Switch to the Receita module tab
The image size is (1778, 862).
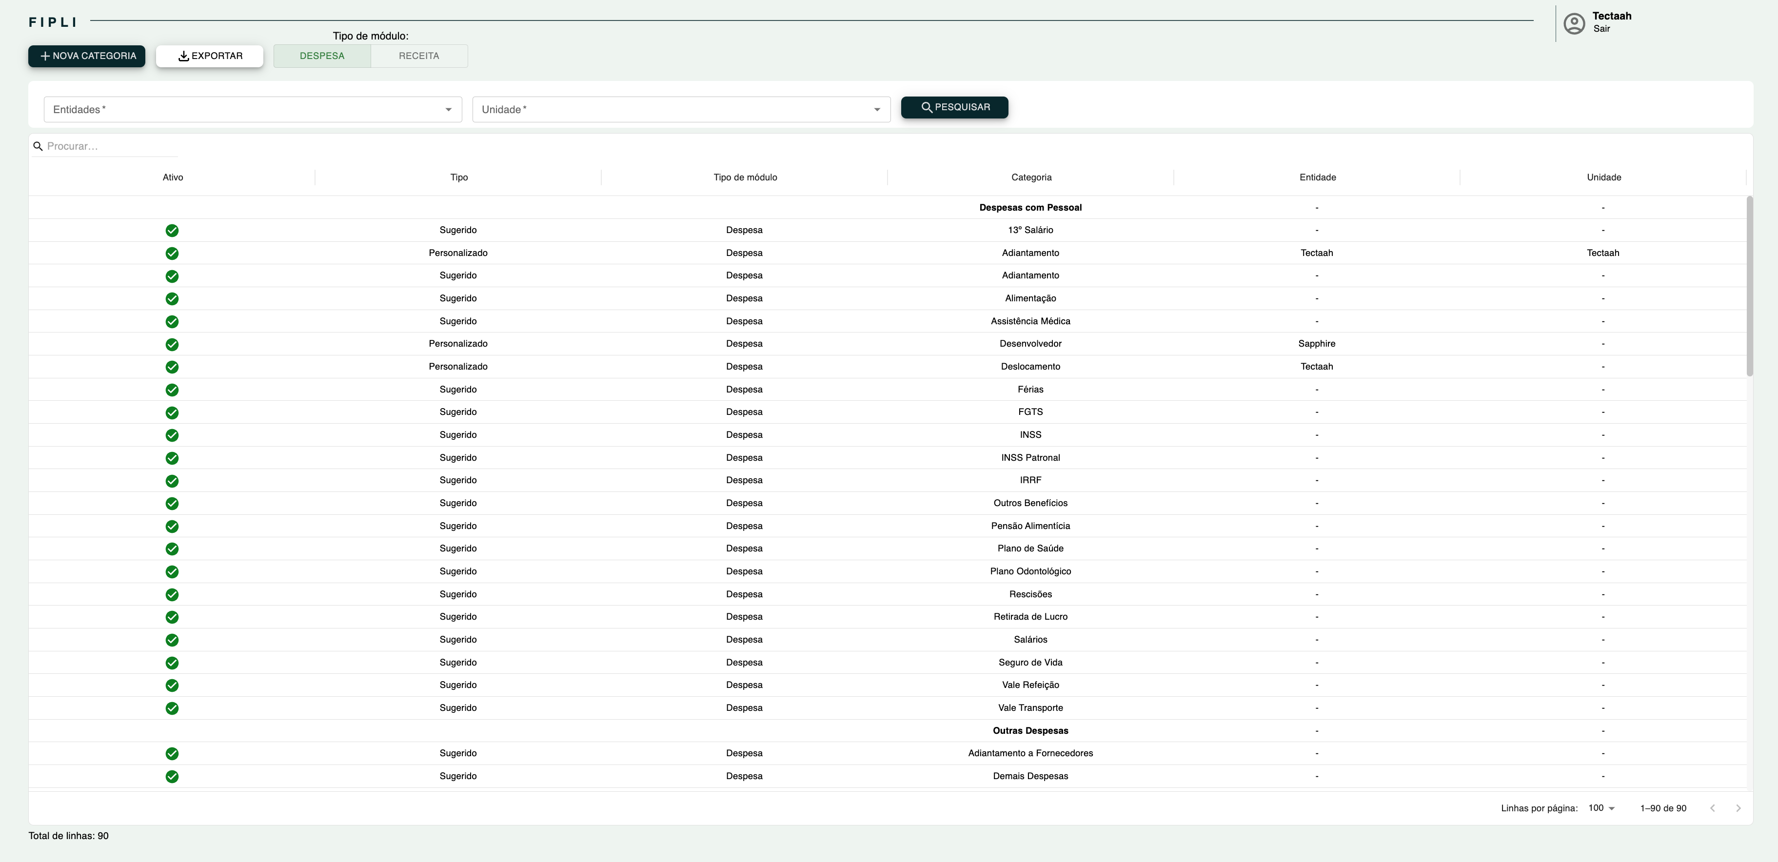418,56
